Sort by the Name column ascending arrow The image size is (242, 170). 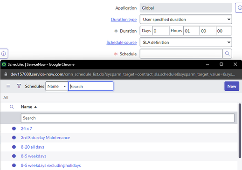tap(35, 107)
